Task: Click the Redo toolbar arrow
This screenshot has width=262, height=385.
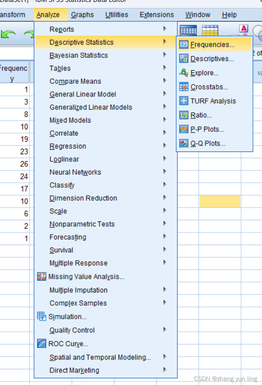Action: coord(29,34)
